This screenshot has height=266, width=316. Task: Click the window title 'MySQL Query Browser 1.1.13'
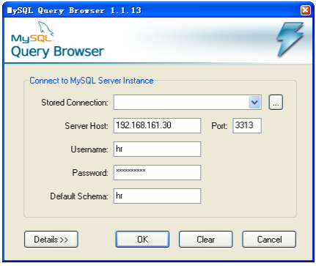[74, 10]
